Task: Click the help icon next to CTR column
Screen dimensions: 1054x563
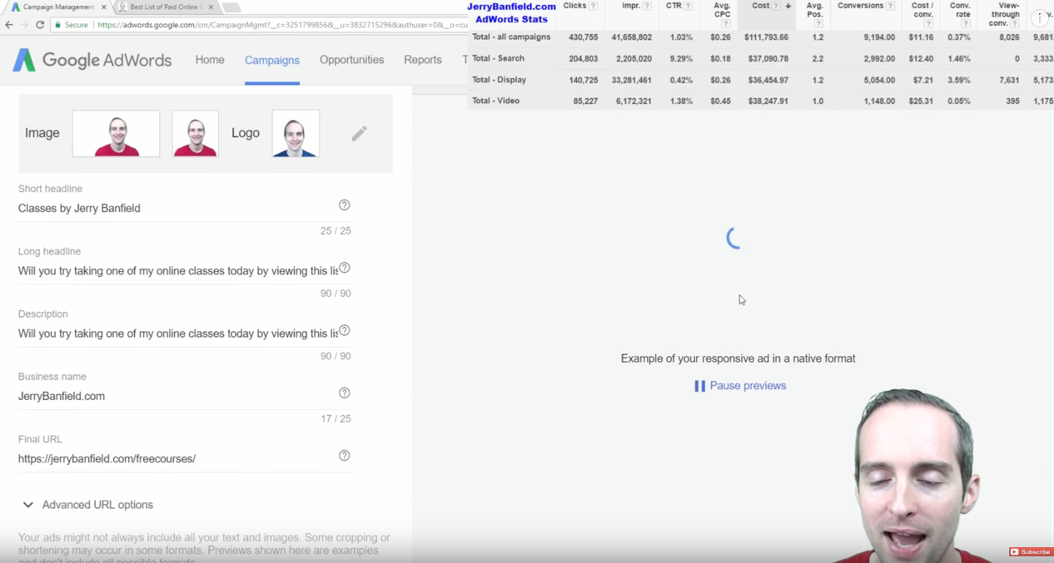Action: click(689, 7)
